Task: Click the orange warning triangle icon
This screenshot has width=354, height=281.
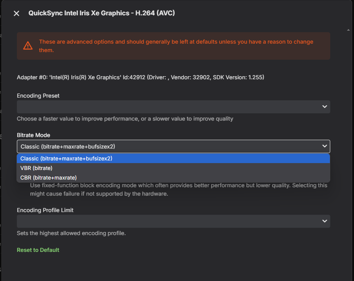Action: [27, 45]
